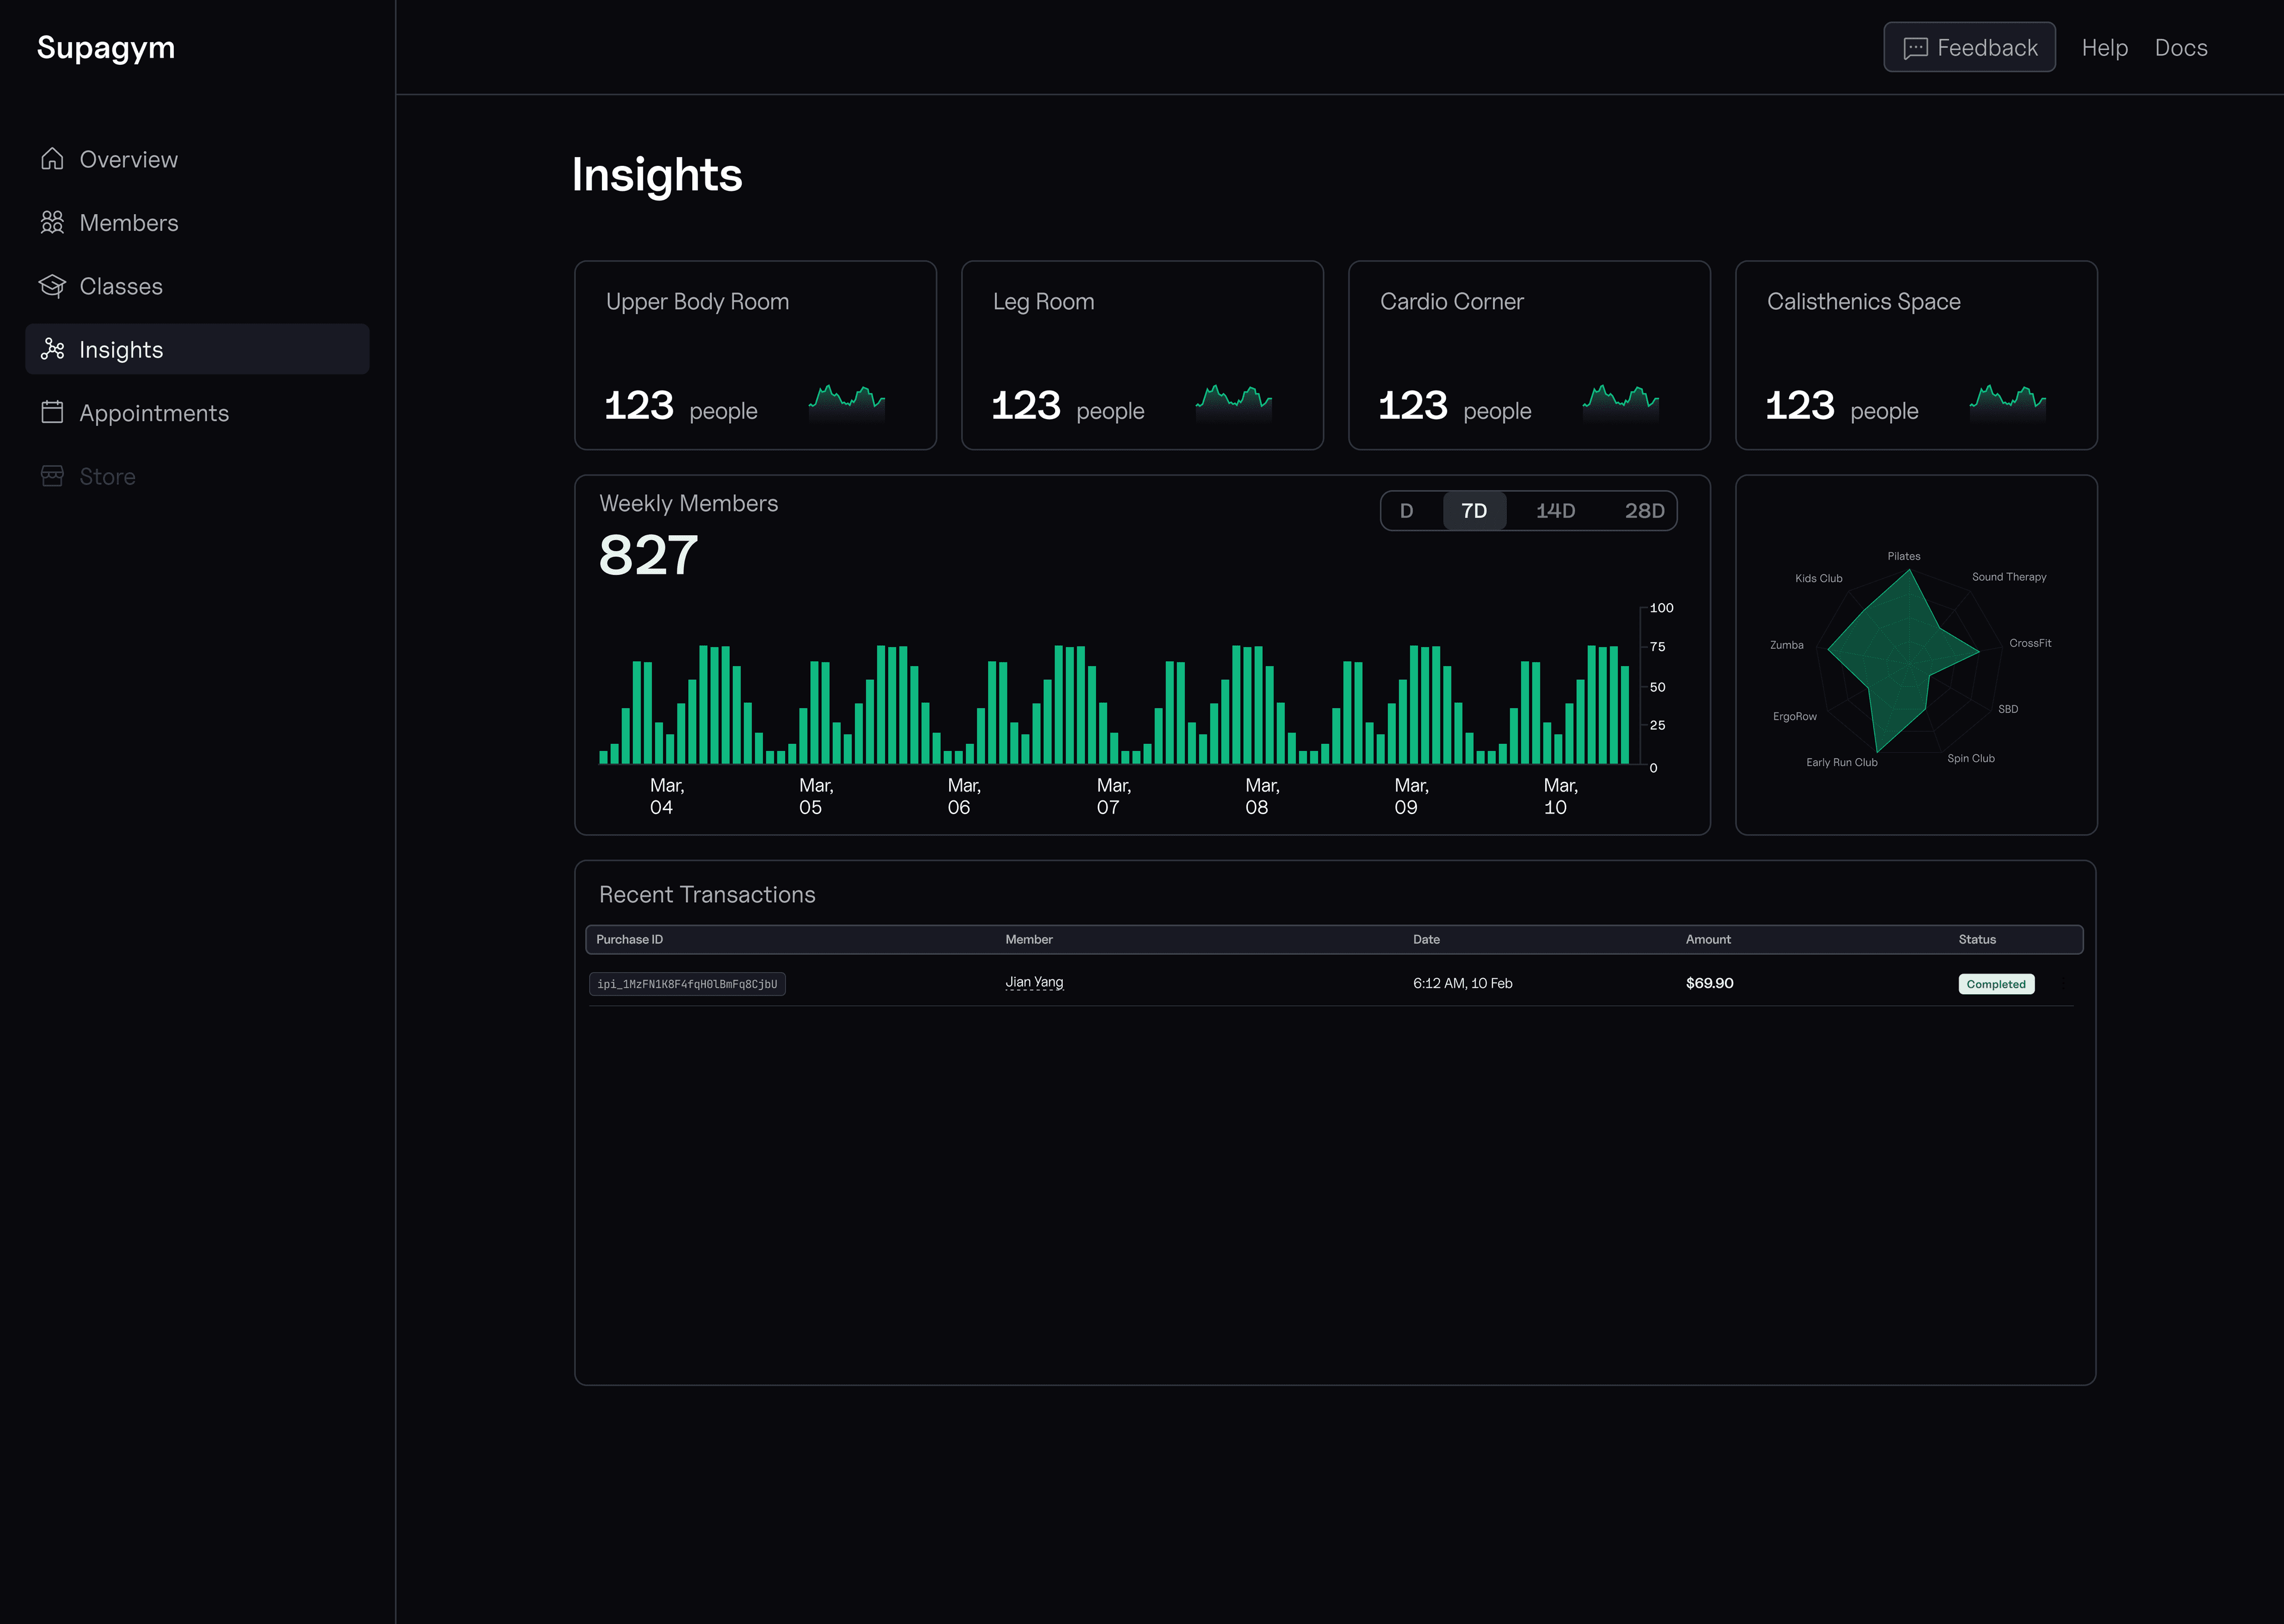This screenshot has width=2284, height=1624.
Task: Click the Pilates radar label
Action: [x=1904, y=556]
